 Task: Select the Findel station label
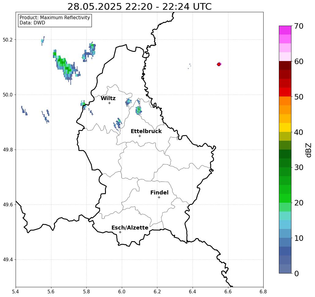tap(159, 193)
